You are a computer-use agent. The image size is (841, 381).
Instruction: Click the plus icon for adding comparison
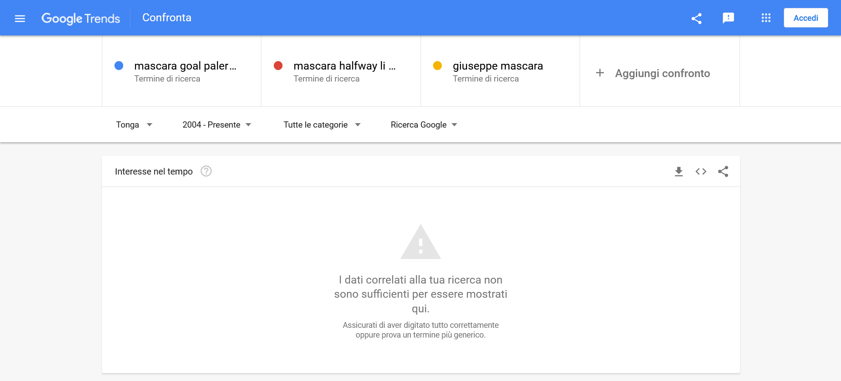[x=600, y=73]
